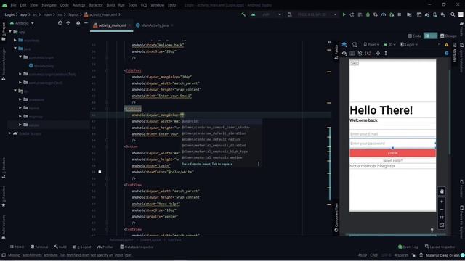
Task: Open the Android view dropdown in Project panel
Action: pyautogui.click(x=22, y=23)
